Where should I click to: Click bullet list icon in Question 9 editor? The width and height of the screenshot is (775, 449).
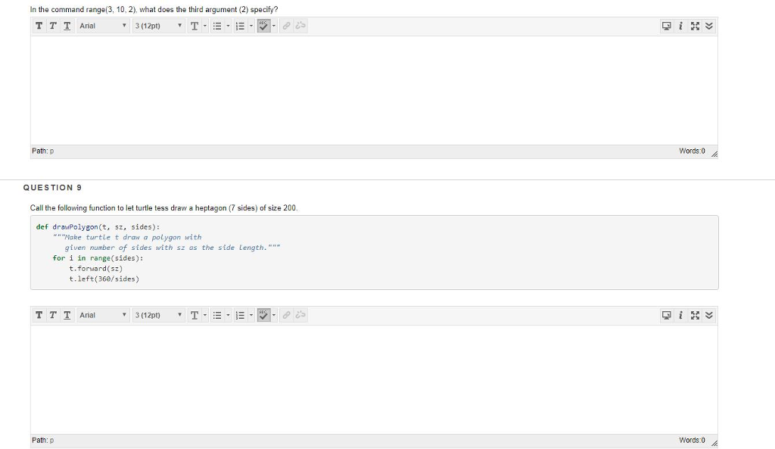coord(217,315)
